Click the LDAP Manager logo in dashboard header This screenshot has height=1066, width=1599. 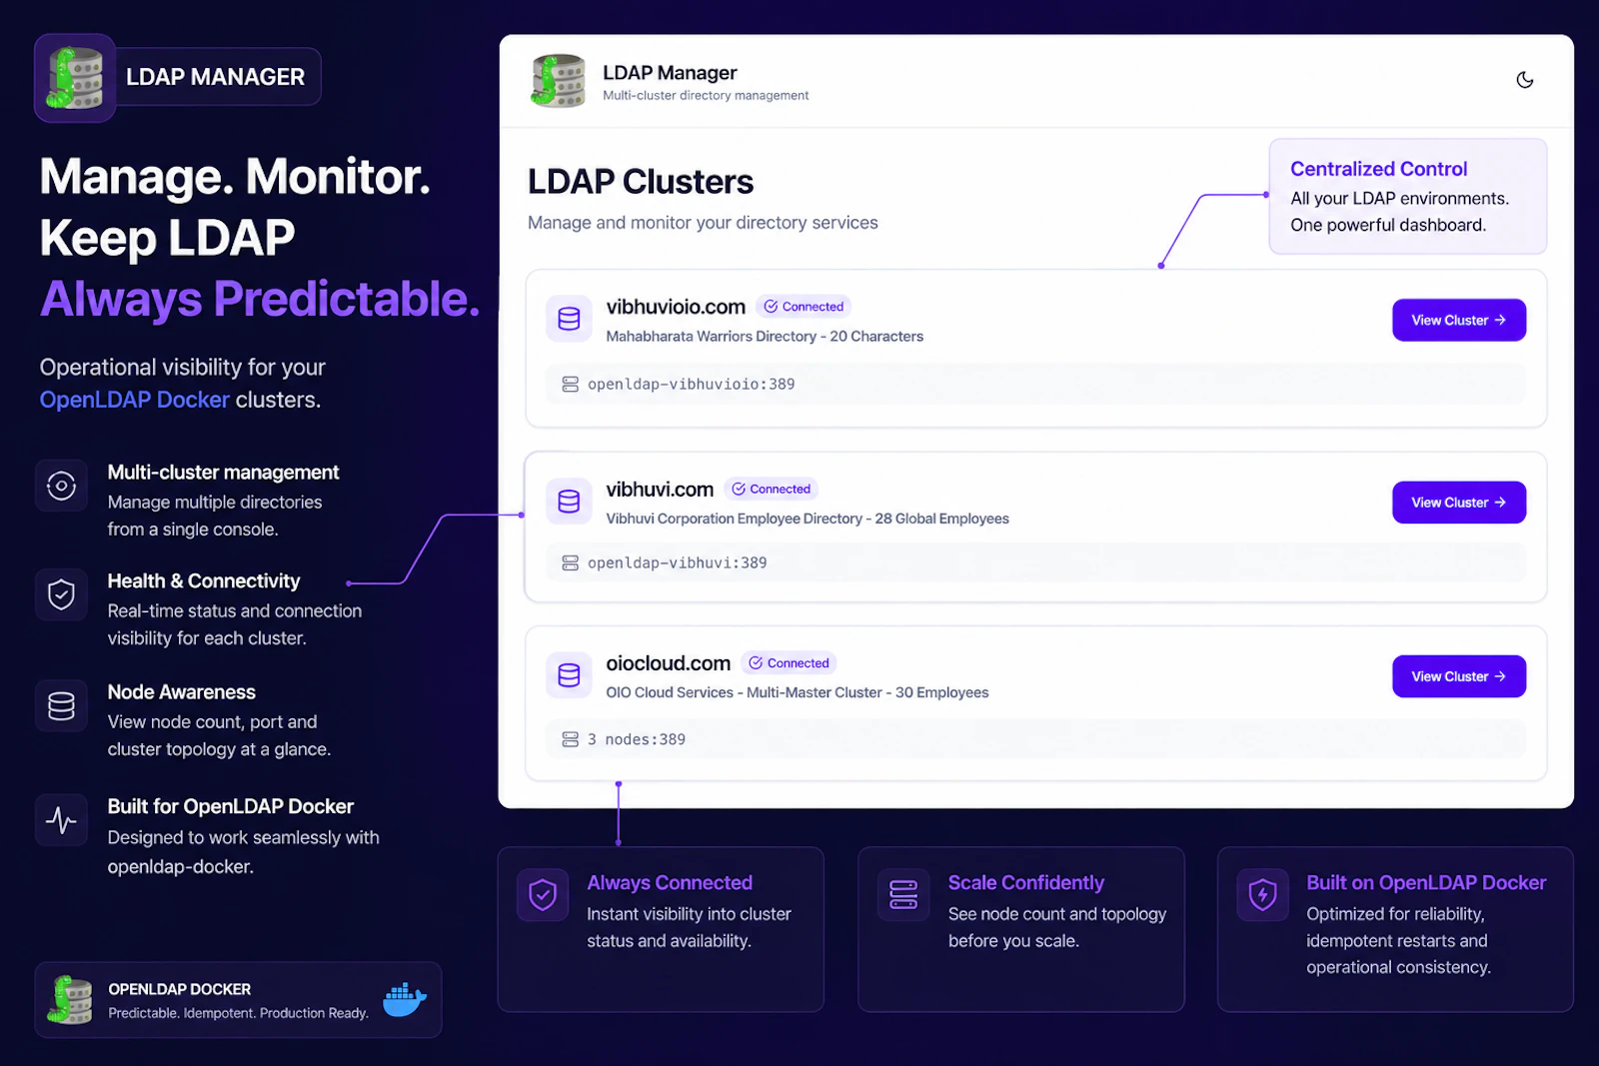(x=558, y=81)
